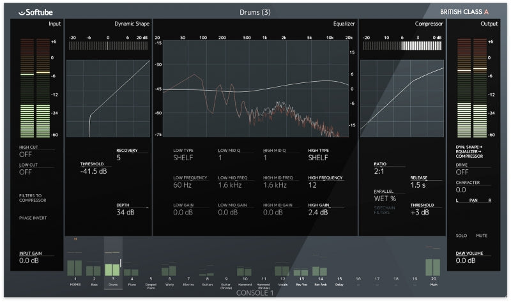This screenshot has width=511, height=302.
Task: Click the Equalizer section header
Action: (x=344, y=24)
